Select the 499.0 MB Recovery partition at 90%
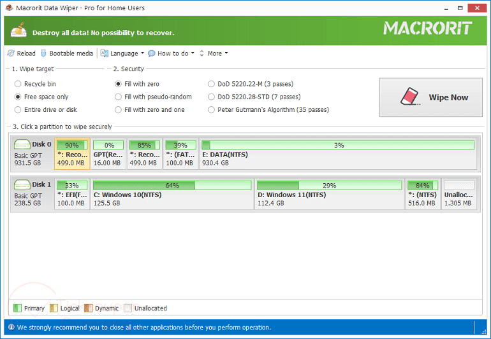 pyautogui.click(x=72, y=154)
